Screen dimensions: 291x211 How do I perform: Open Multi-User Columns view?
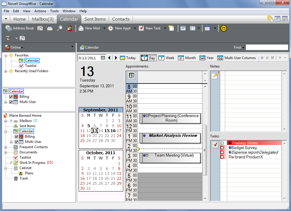(237, 58)
